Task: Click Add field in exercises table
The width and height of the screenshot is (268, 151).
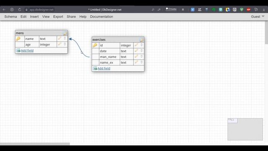Action: point(104,68)
